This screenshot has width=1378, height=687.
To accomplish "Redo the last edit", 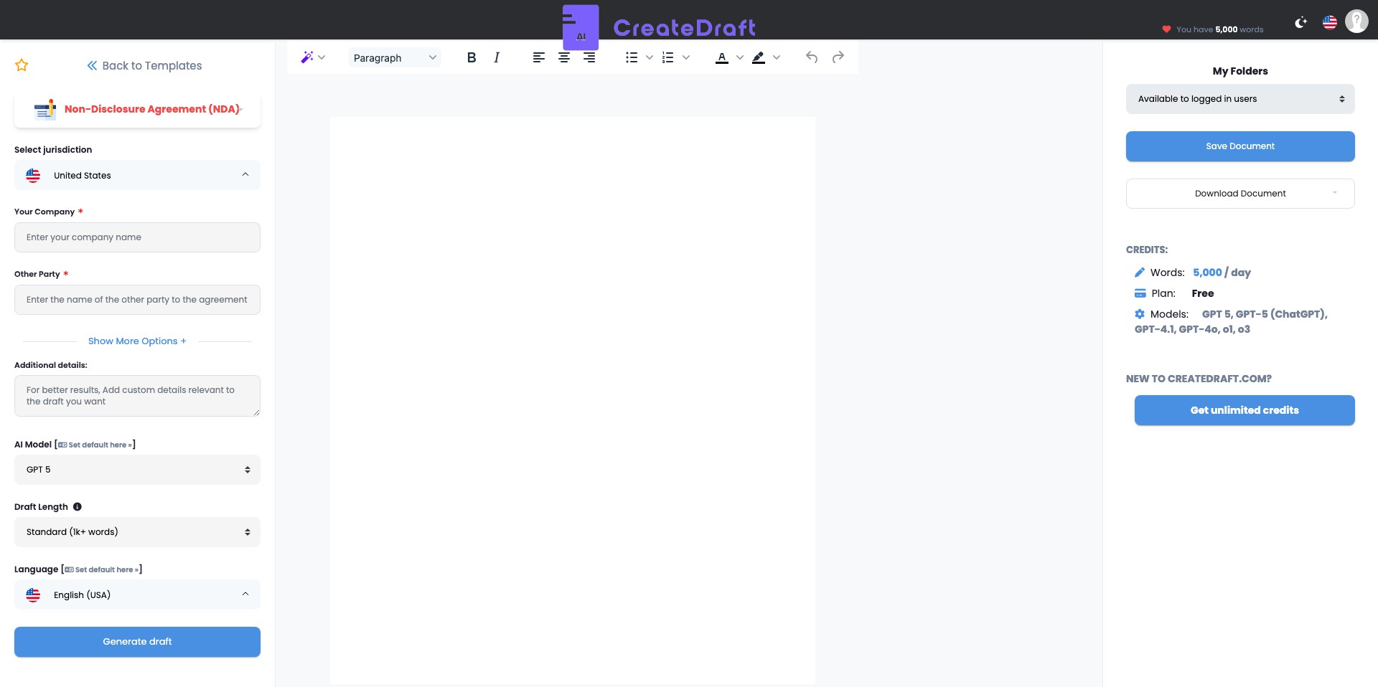I will pyautogui.click(x=838, y=57).
